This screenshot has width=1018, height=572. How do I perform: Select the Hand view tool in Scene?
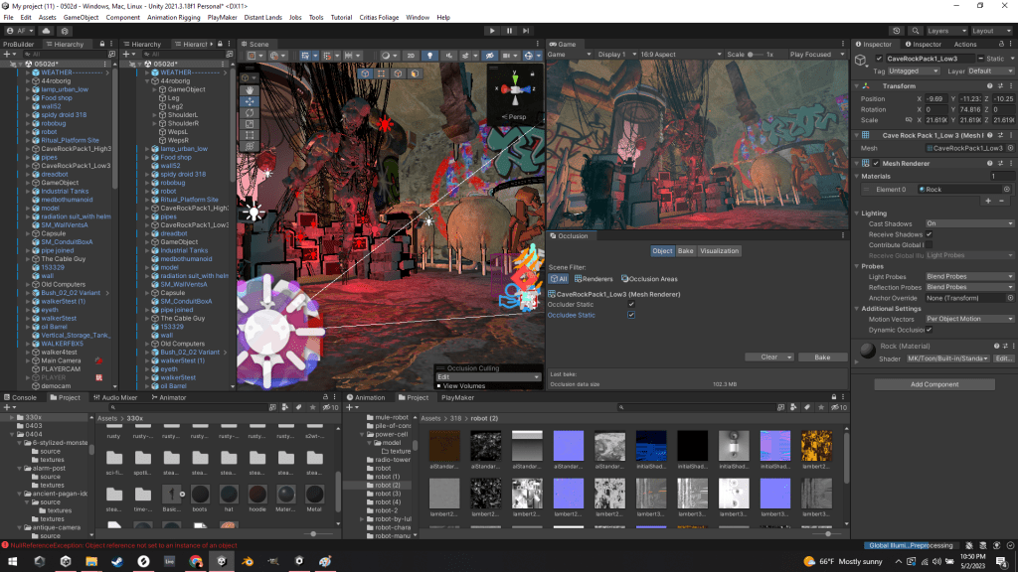tap(249, 89)
